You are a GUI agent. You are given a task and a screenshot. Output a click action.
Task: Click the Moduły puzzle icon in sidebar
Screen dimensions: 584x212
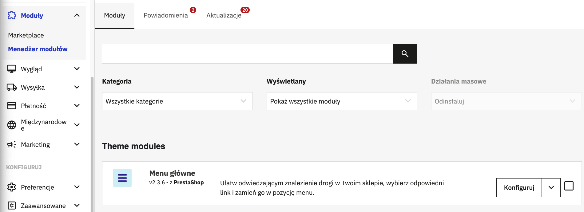pyautogui.click(x=12, y=15)
